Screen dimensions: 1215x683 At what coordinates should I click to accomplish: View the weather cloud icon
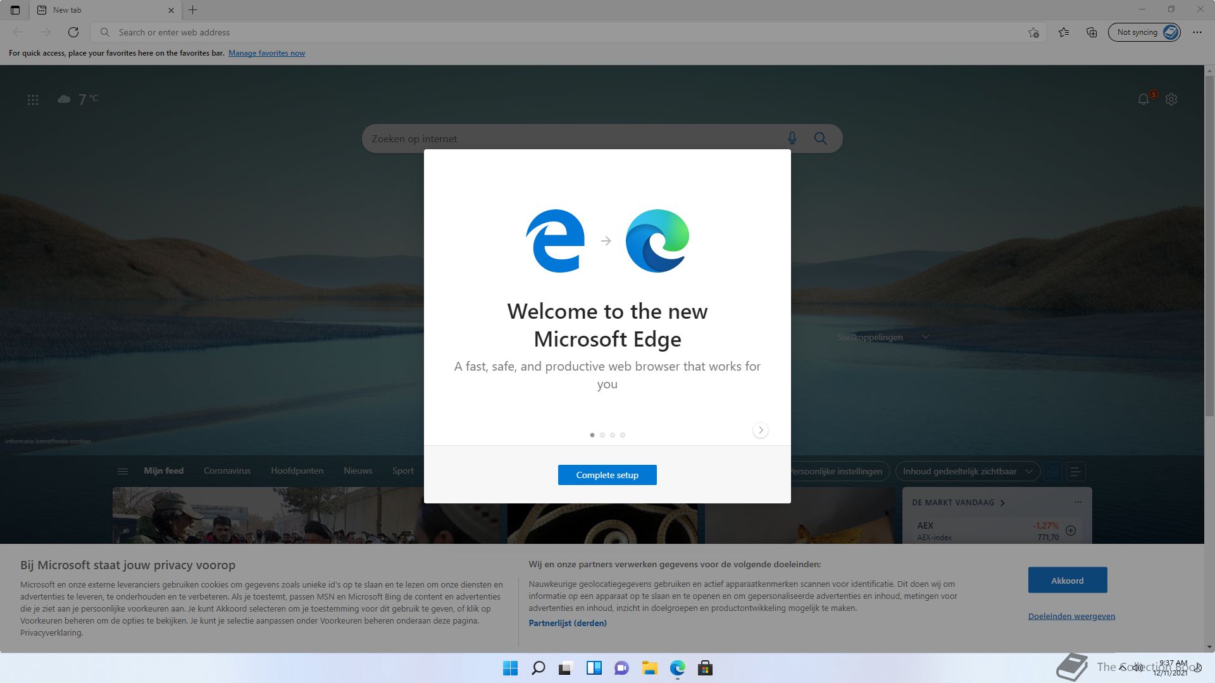pyautogui.click(x=64, y=99)
